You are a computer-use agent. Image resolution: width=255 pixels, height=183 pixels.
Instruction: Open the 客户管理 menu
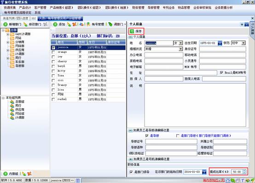tap(40, 7)
